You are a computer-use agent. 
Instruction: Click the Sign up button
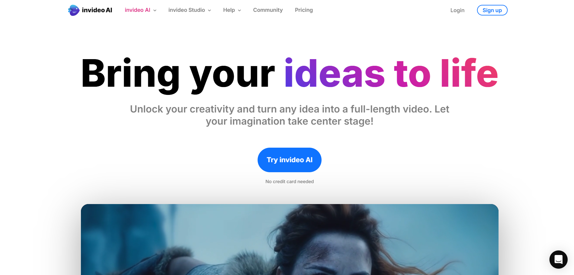[492, 10]
